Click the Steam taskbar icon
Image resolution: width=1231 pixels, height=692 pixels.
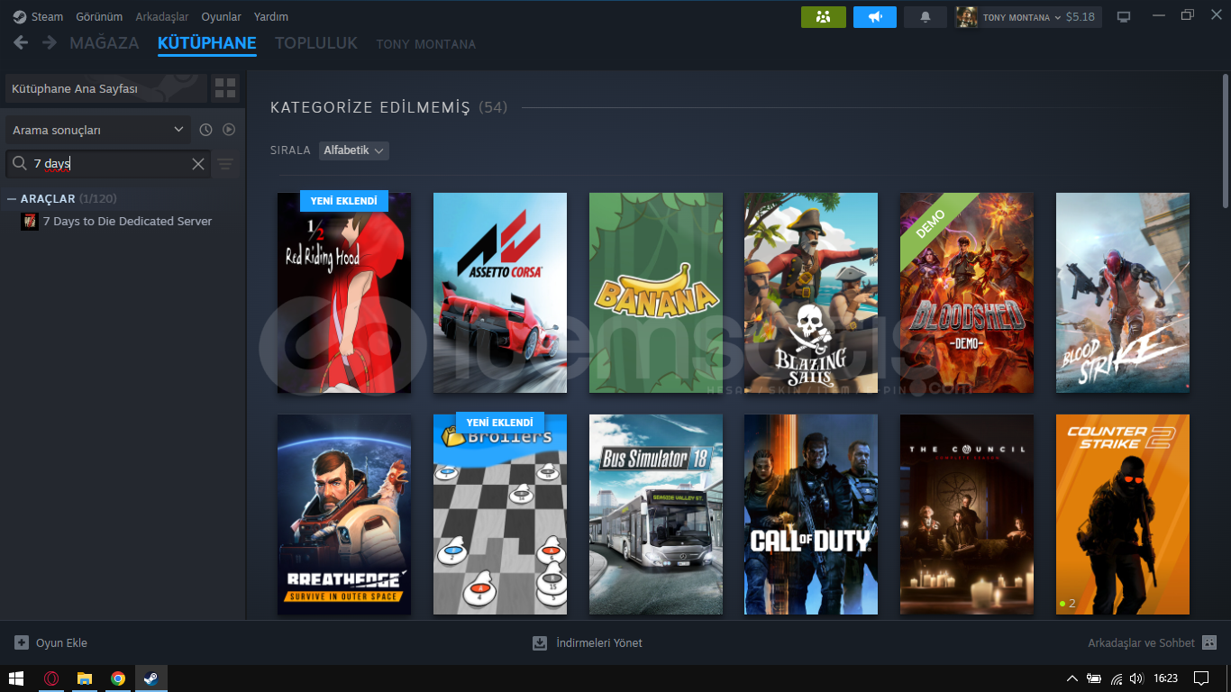(151, 678)
